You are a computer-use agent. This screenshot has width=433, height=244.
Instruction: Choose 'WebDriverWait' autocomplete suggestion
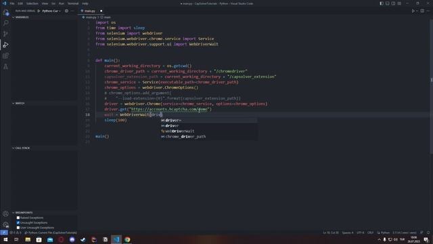tap(209, 131)
